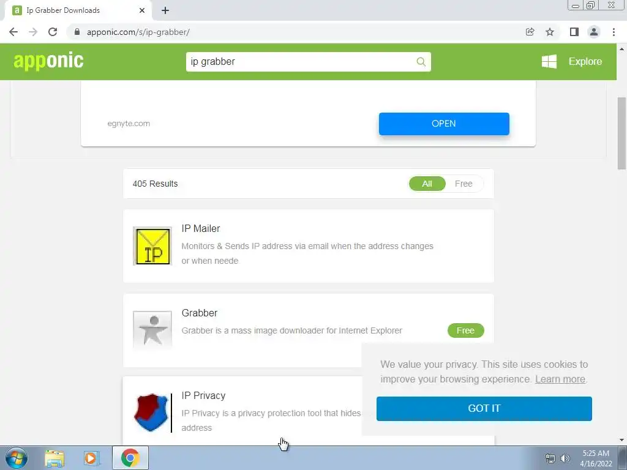Viewport: 627px width, 470px height.
Task: Open the Chrome three-dot menu
Action: [614, 32]
